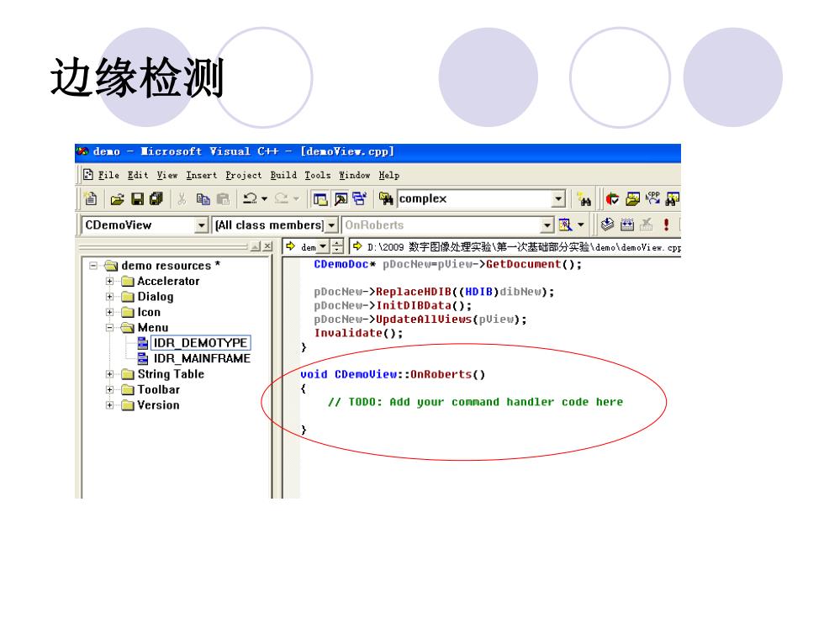Image resolution: width=824 pixels, height=618 pixels.
Task: Select the Accelerator folder label
Action: click(168, 281)
